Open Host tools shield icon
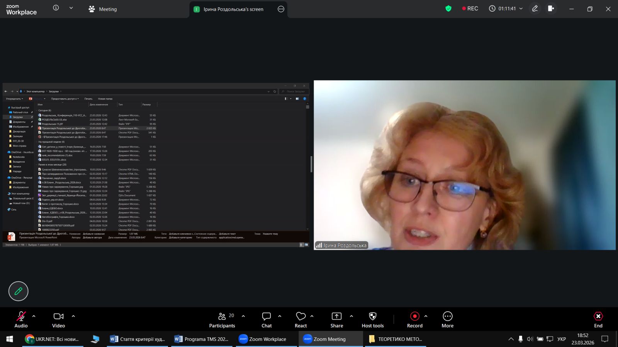Screen dimensions: 618x347 point(372,316)
